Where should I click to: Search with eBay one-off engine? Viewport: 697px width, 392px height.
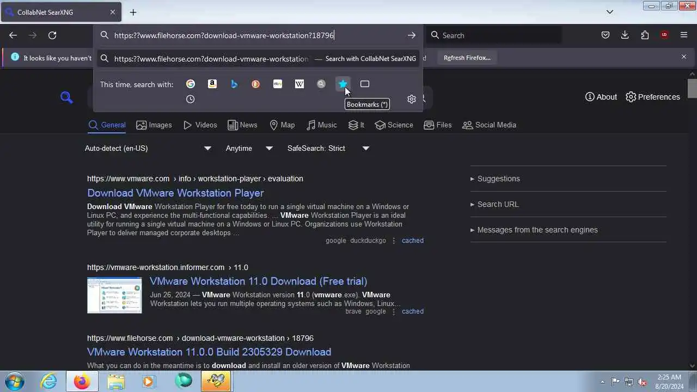coord(278,84)
